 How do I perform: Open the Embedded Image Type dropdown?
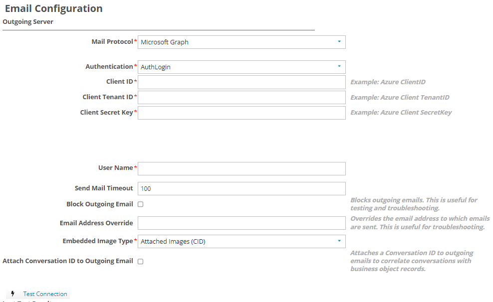242,241
